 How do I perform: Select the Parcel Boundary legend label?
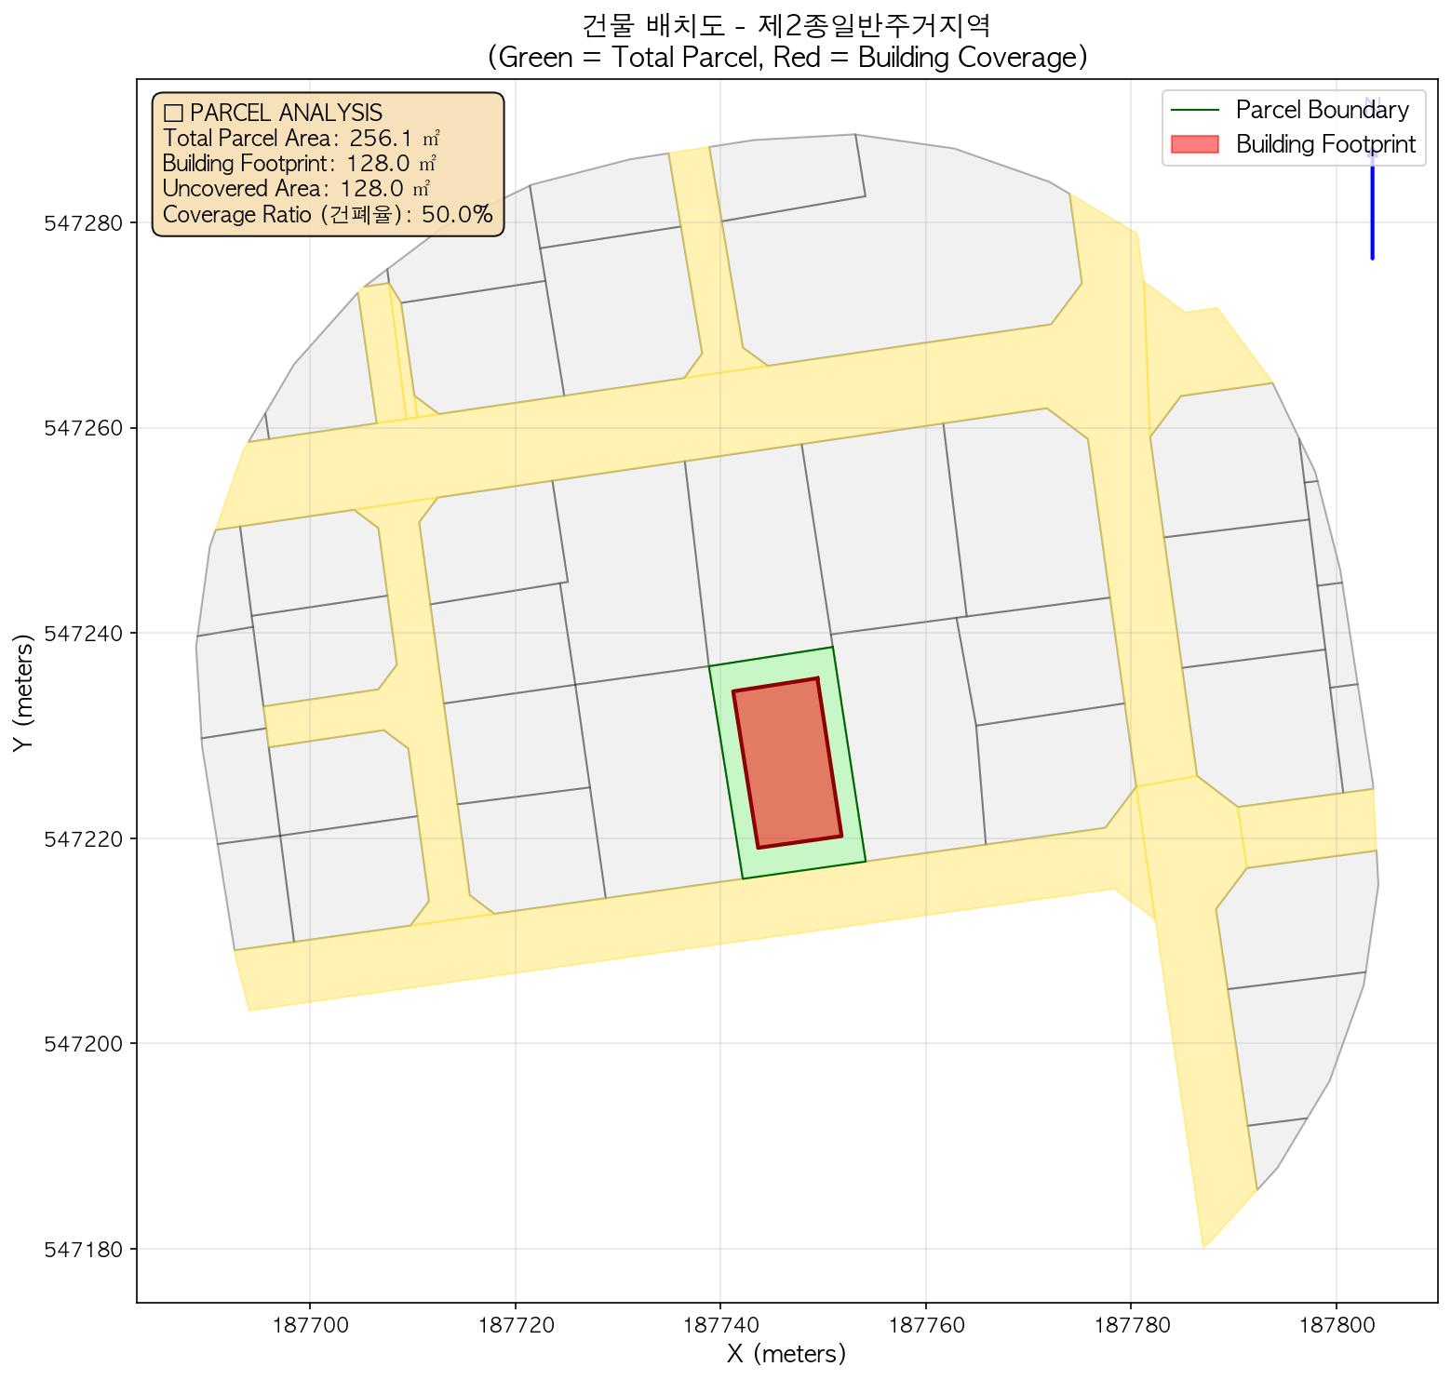point(1322,110)
